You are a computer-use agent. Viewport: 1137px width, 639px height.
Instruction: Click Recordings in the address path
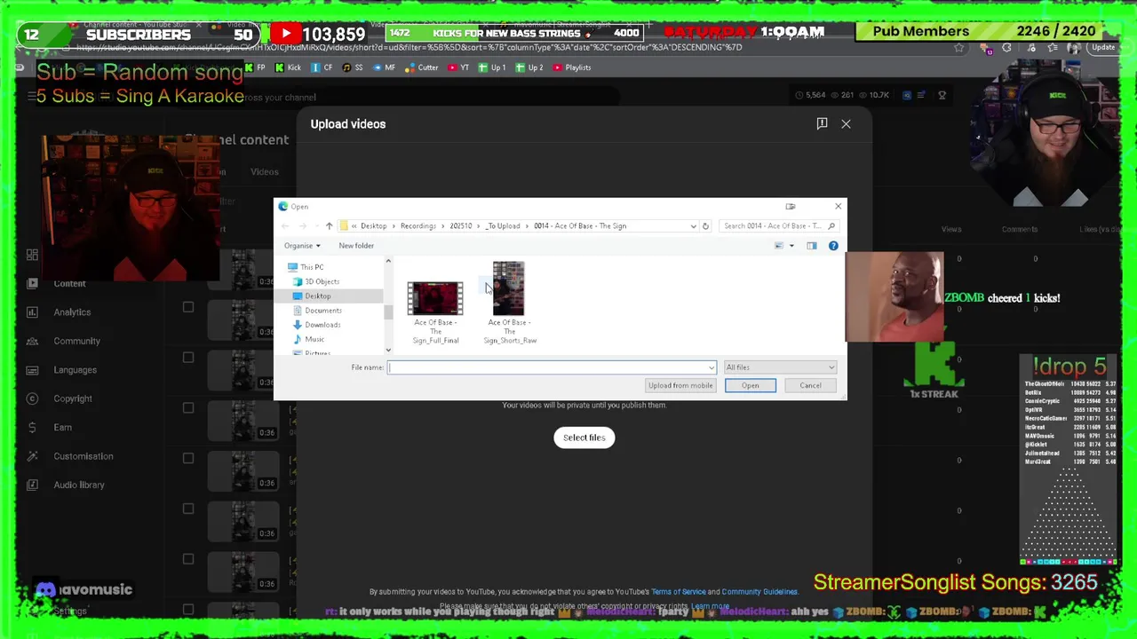(x=418, y=226)
